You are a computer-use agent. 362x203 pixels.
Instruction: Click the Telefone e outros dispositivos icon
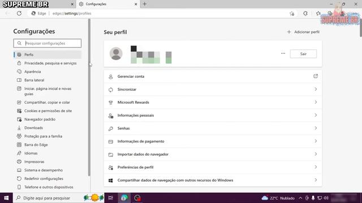click(19, 187)
